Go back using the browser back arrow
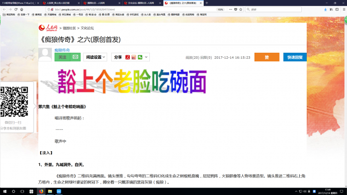This screenshot has width=347, height=195. pos(5,10)
